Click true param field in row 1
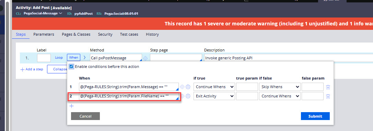The width and height of the screenshot is (373, 131). click(x=247, y=87)
